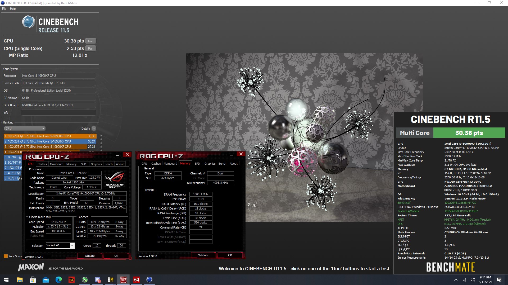Open Bench tab in Memory-tab CPU-Z window
508x285 pixels.
(223, 164)
